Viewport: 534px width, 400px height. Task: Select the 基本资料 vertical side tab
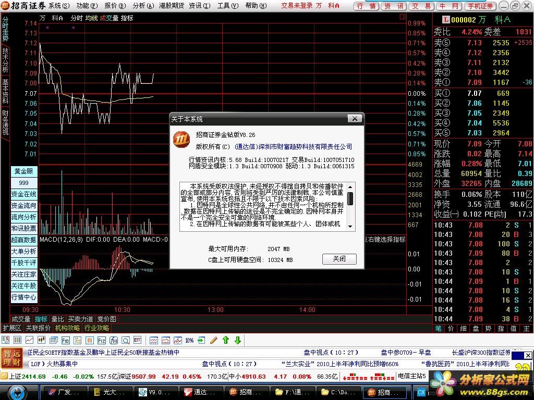pyautogui.click(x=5, y=91)
